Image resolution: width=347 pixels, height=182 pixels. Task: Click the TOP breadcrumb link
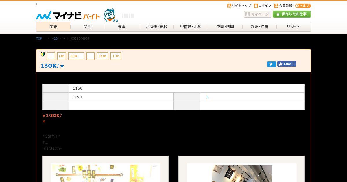coord(39,38)
